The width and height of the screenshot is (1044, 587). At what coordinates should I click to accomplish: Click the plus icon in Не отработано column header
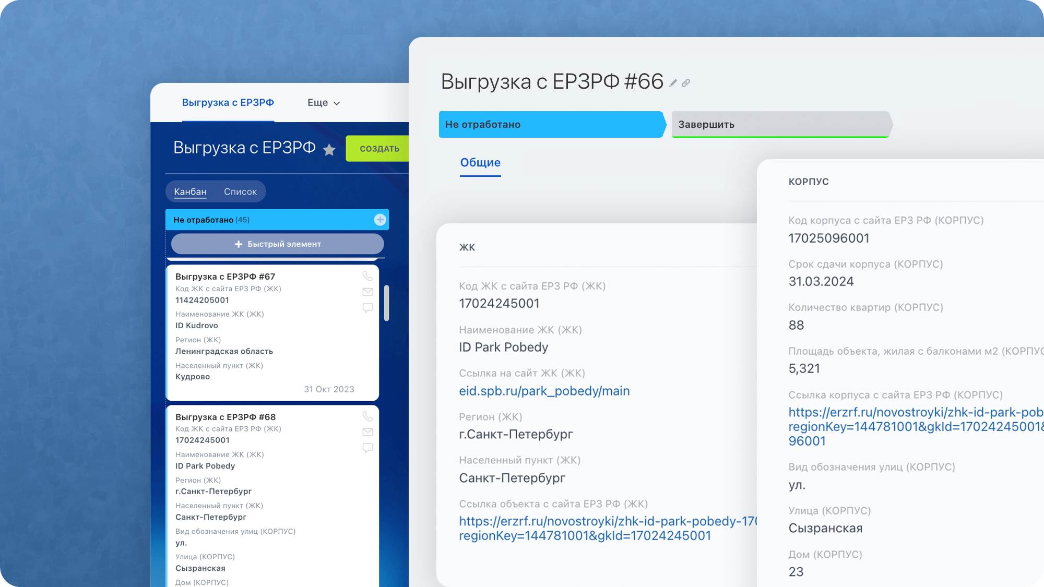point(380,220)
